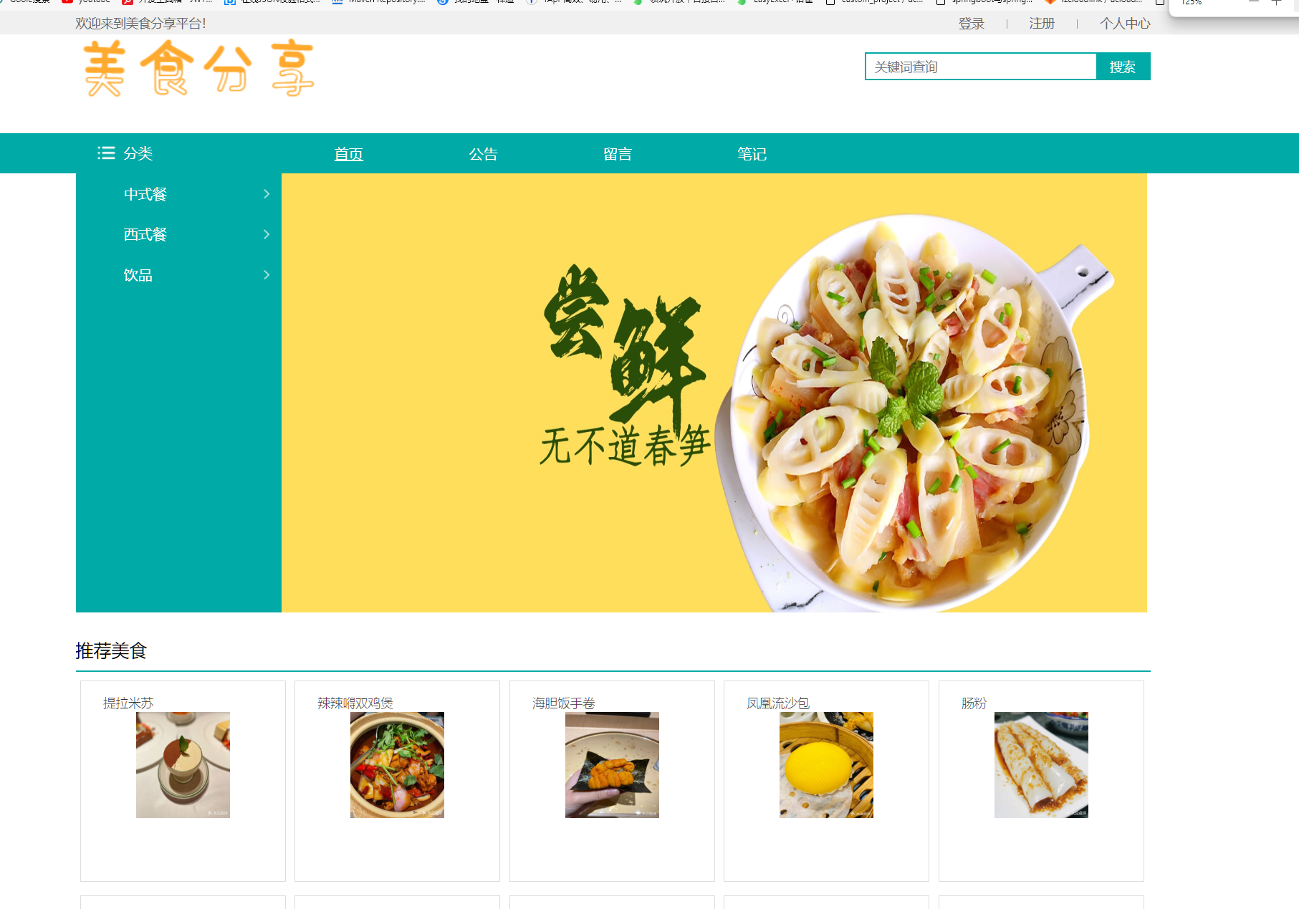
Task: Click the 欢迎来到美食分享平台 welcome text
Action: (x=140, y=24)
